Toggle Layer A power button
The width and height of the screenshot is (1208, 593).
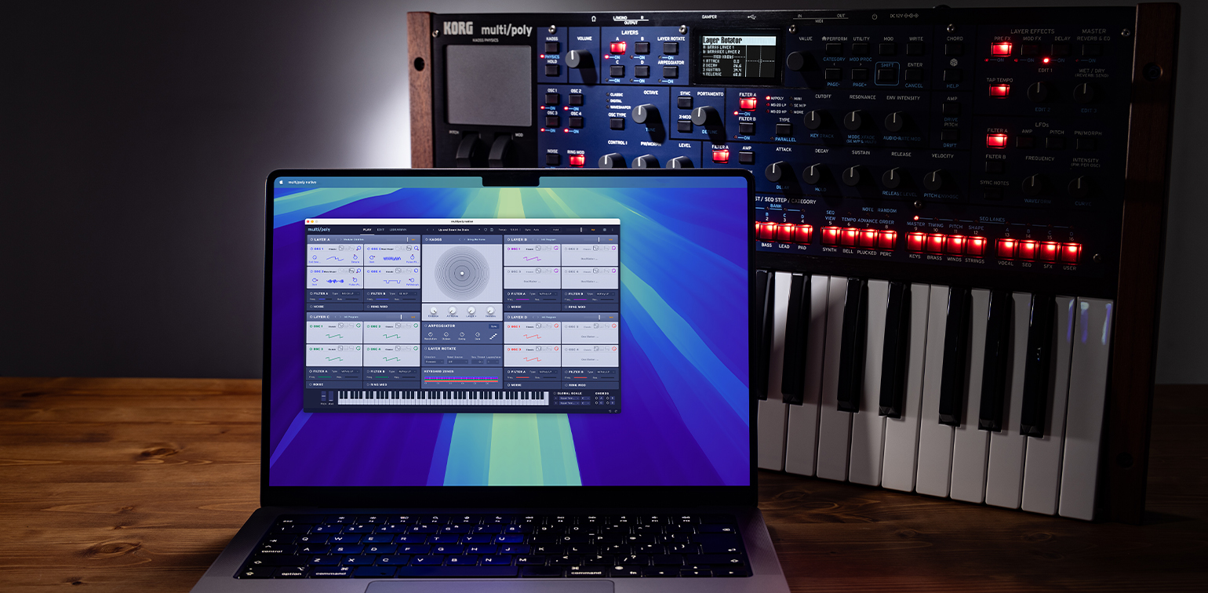point(311,239)
